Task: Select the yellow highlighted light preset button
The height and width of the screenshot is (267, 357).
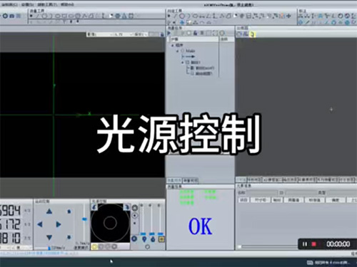Action: point(94,246)
